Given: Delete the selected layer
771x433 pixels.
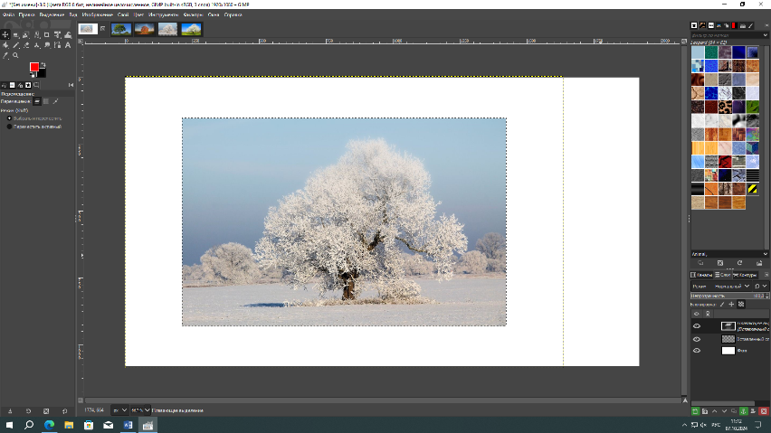Looking at the screenshot, I should pyautogui.click(x=764, y=411).
